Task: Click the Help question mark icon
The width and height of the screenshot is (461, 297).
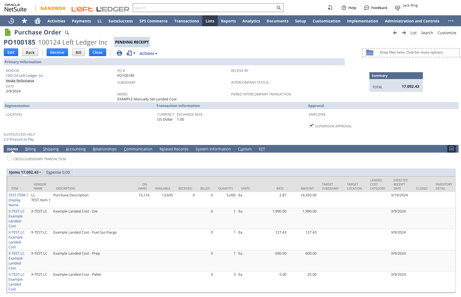Action: [x=344, y=8]
